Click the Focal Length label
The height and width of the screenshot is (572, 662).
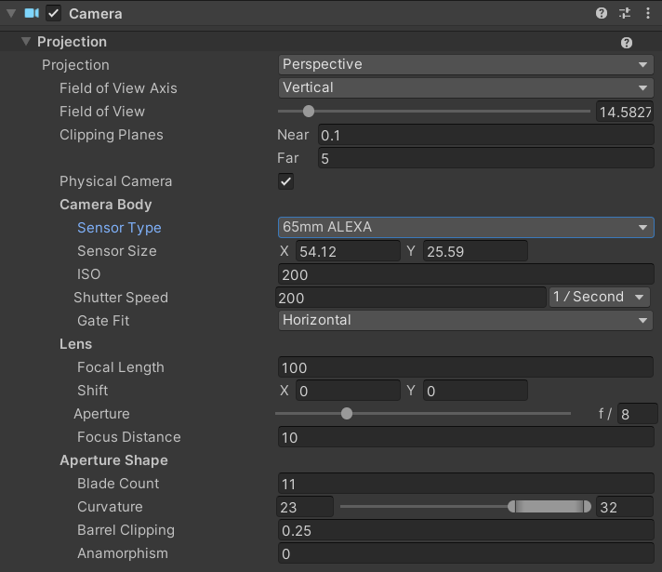click(121, 367)
